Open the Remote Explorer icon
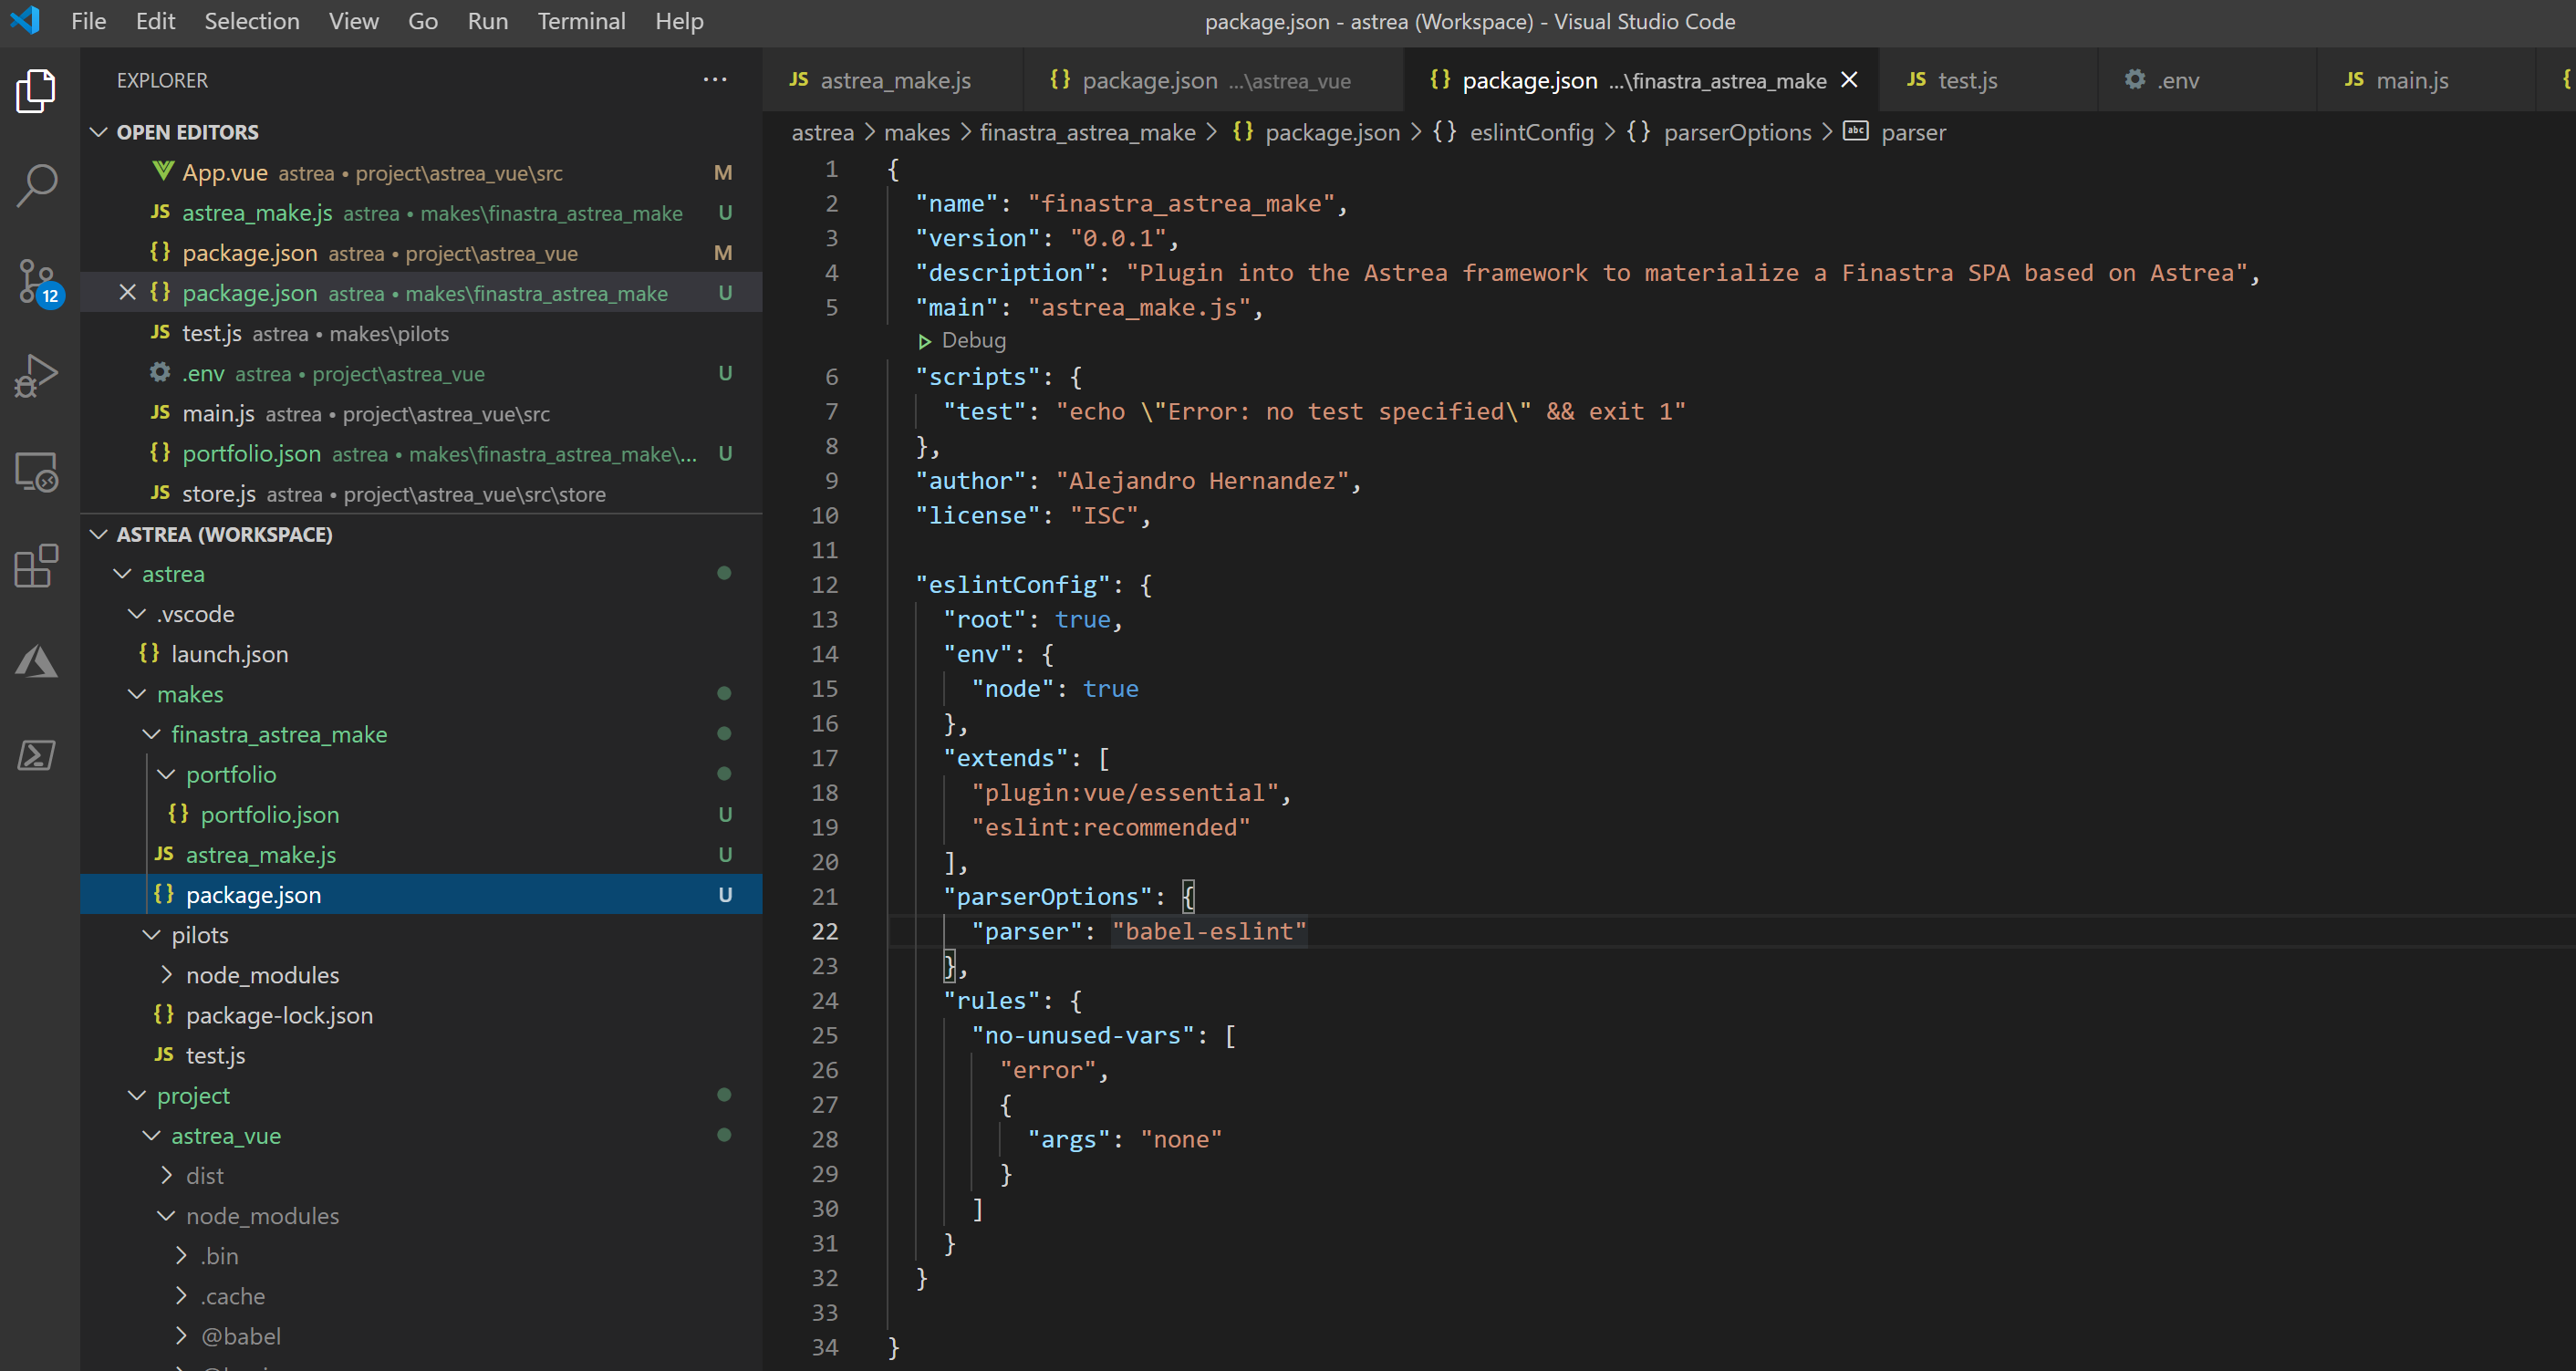Image resolution: width=2576 pixels, height=1371 pixels. [37, 472]
